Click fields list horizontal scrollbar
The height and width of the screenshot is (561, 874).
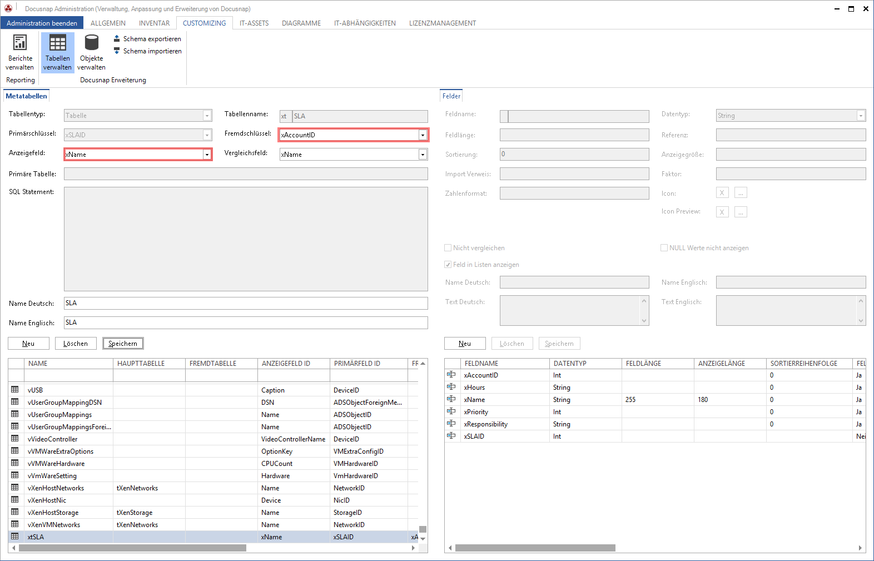coord(535,548)
